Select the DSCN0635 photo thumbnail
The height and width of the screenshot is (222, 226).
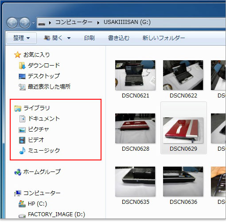[135, 182]
